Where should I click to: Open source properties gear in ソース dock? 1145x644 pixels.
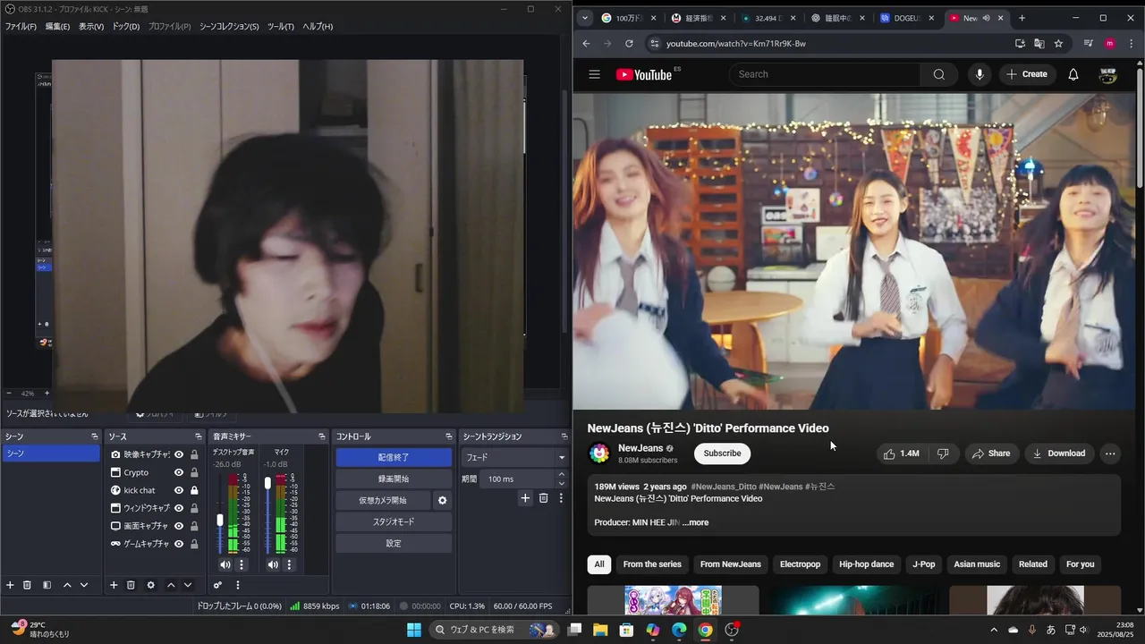coord(150,585)
